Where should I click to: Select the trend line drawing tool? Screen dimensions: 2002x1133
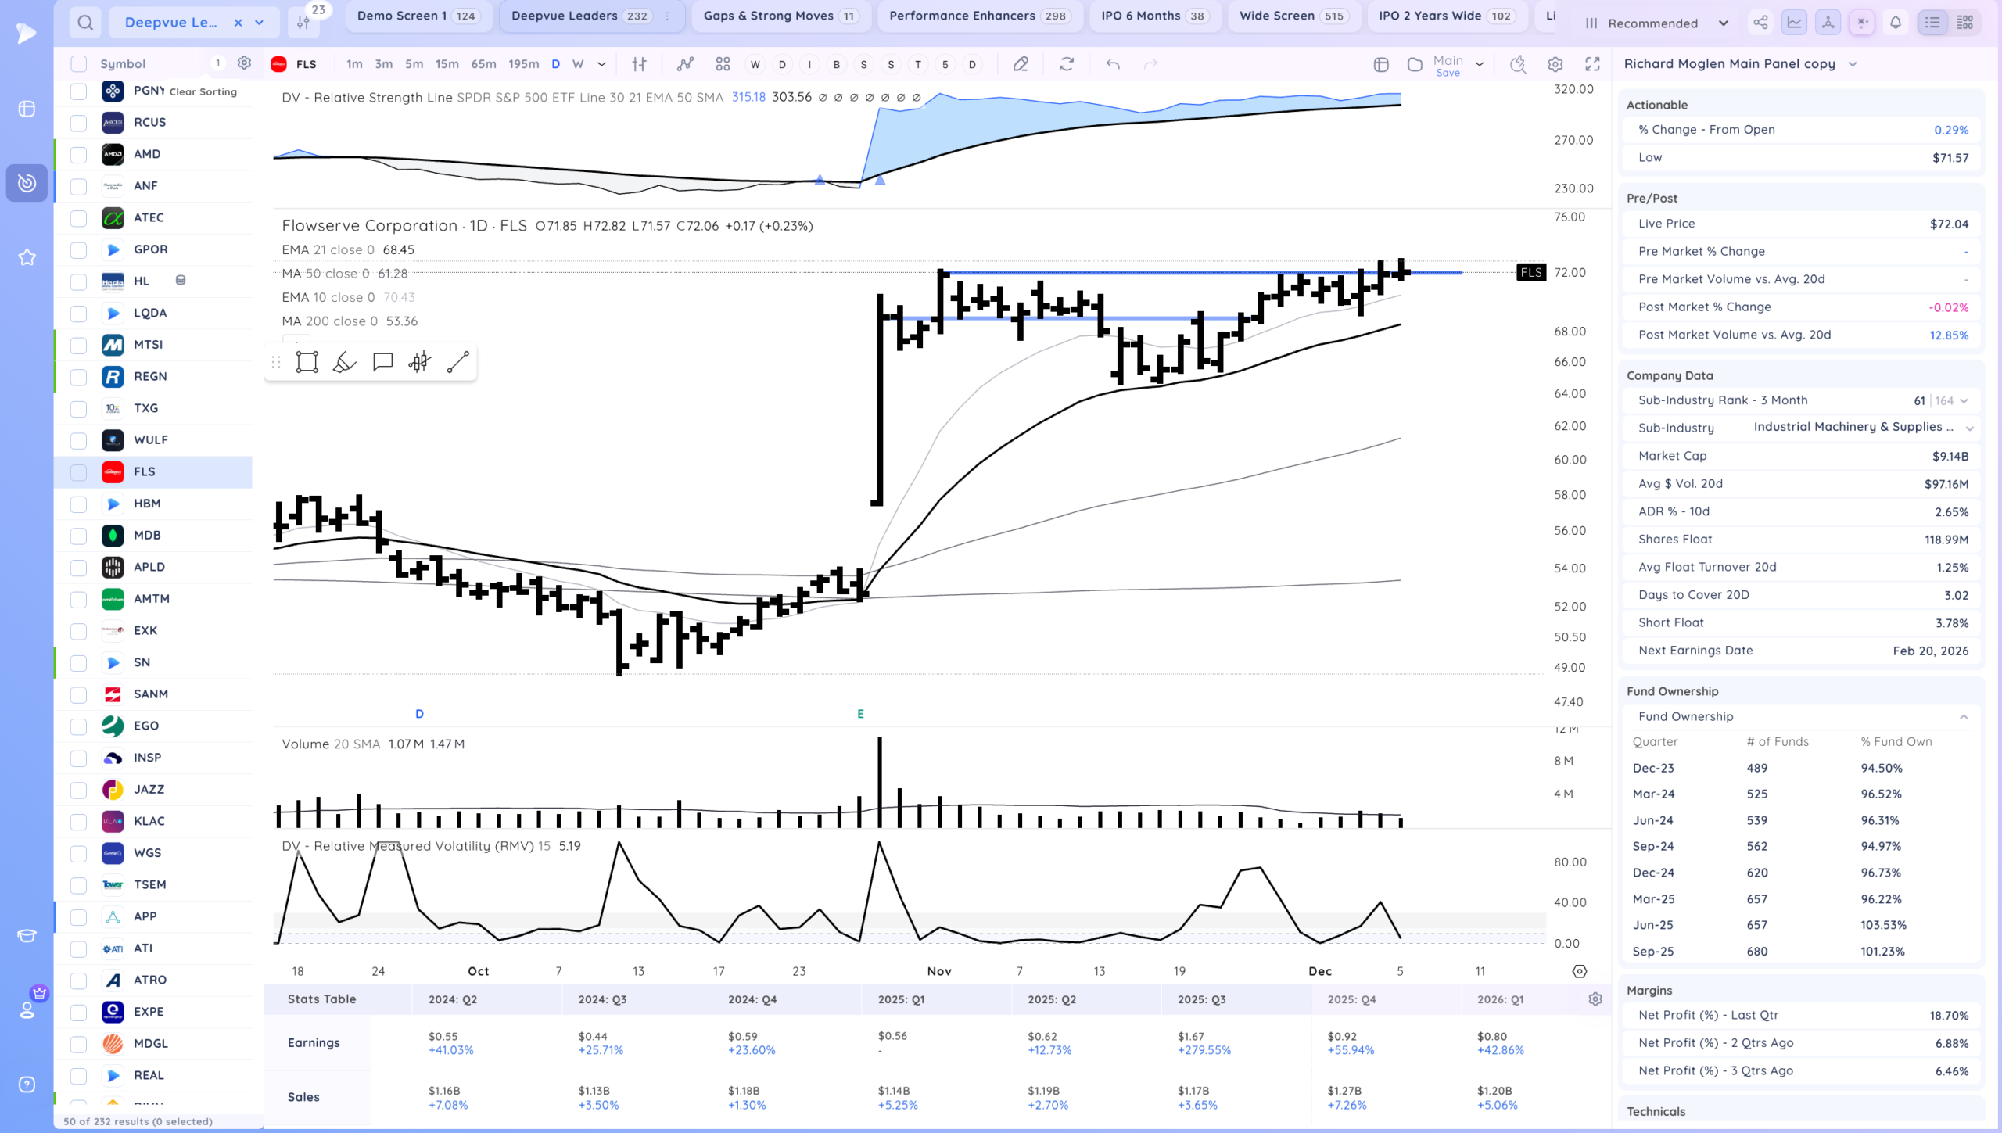[457, 362]
